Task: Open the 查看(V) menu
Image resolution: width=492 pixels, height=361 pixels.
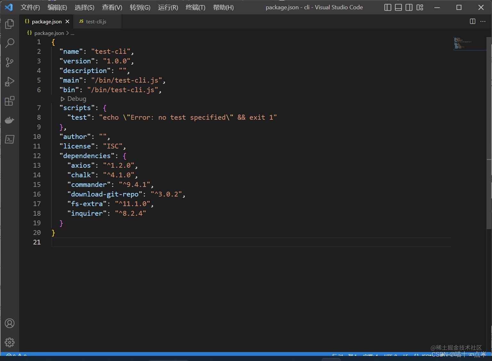Action: (x=112, y=7)
